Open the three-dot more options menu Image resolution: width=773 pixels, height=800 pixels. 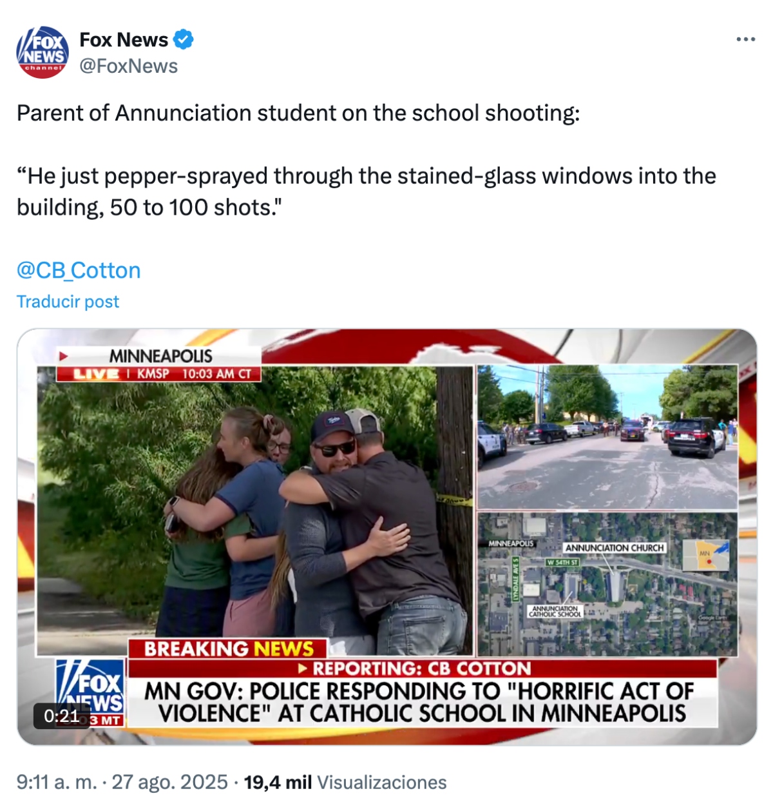pos(745,39)
